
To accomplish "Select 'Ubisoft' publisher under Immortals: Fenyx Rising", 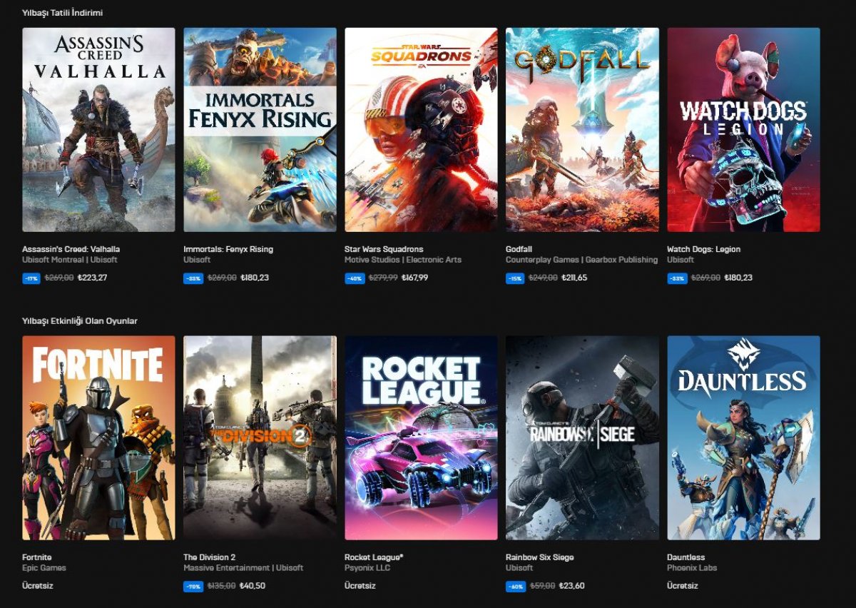I will tap(197, 260).
